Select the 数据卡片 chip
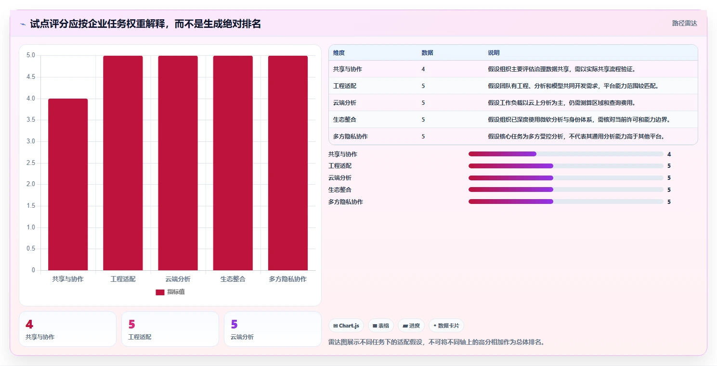Viewport: 717px width, 366px height. tap(446, 326)
